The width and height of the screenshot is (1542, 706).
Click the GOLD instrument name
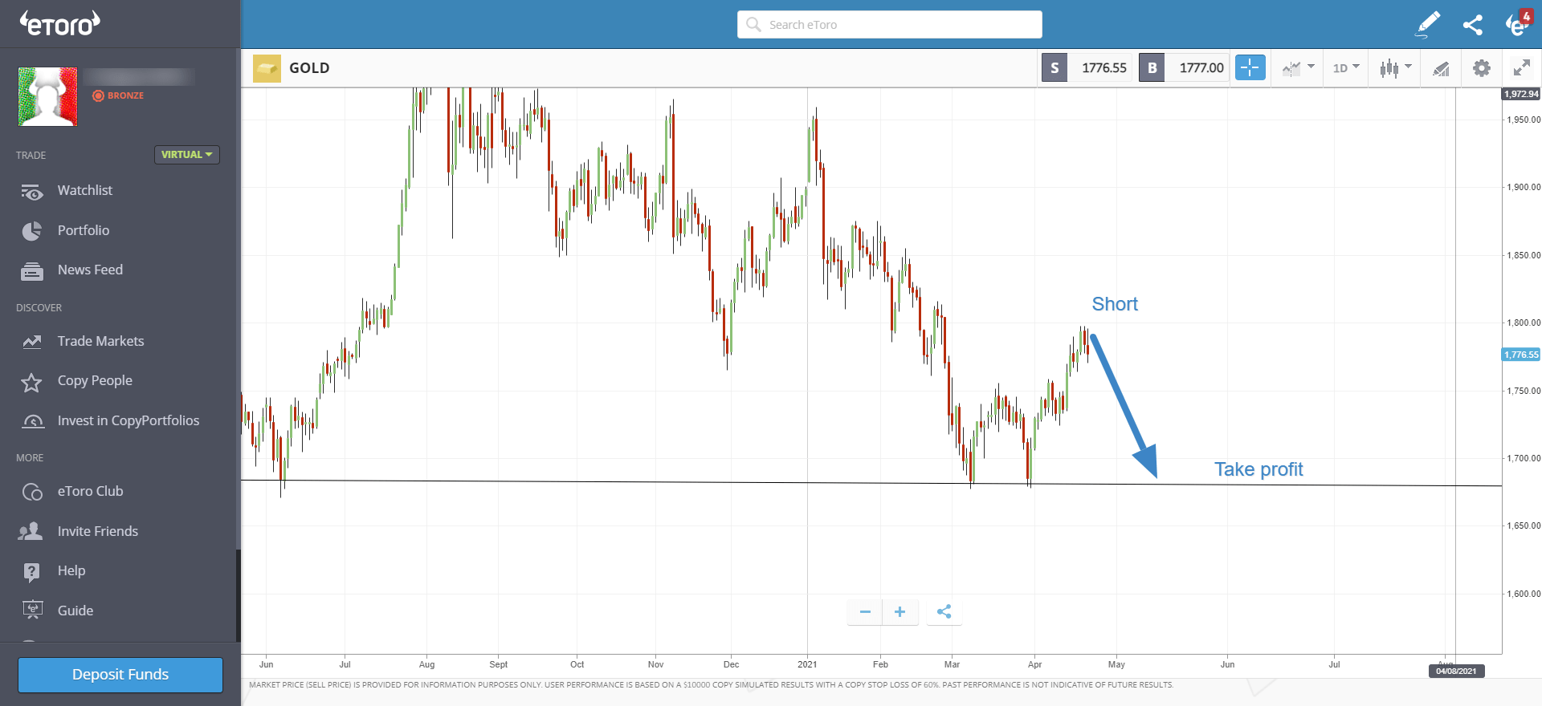[309, 68]
